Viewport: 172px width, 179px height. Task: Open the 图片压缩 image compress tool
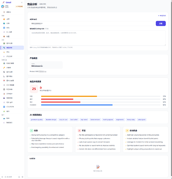[x=12, y=72]
